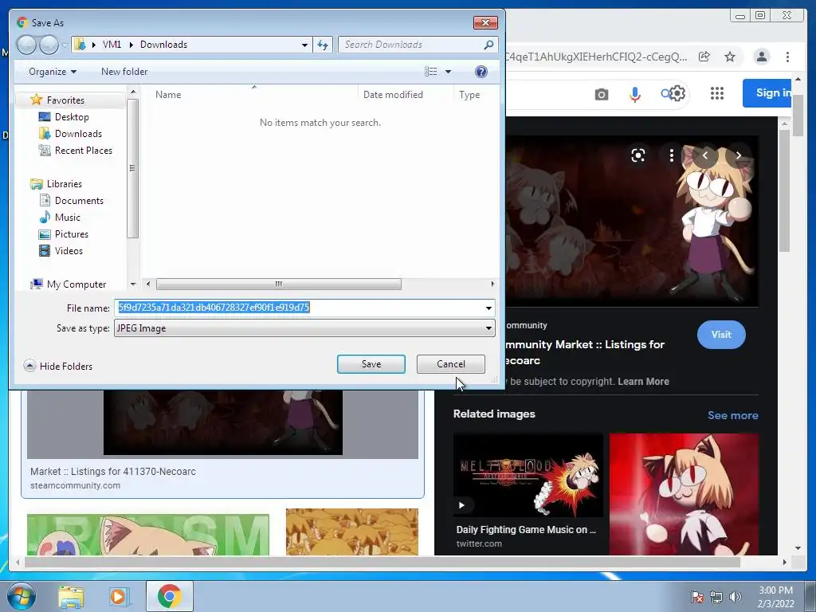Bookmark this page with the star icon
Screen dimensions: 816x612
tap(730, 57)
